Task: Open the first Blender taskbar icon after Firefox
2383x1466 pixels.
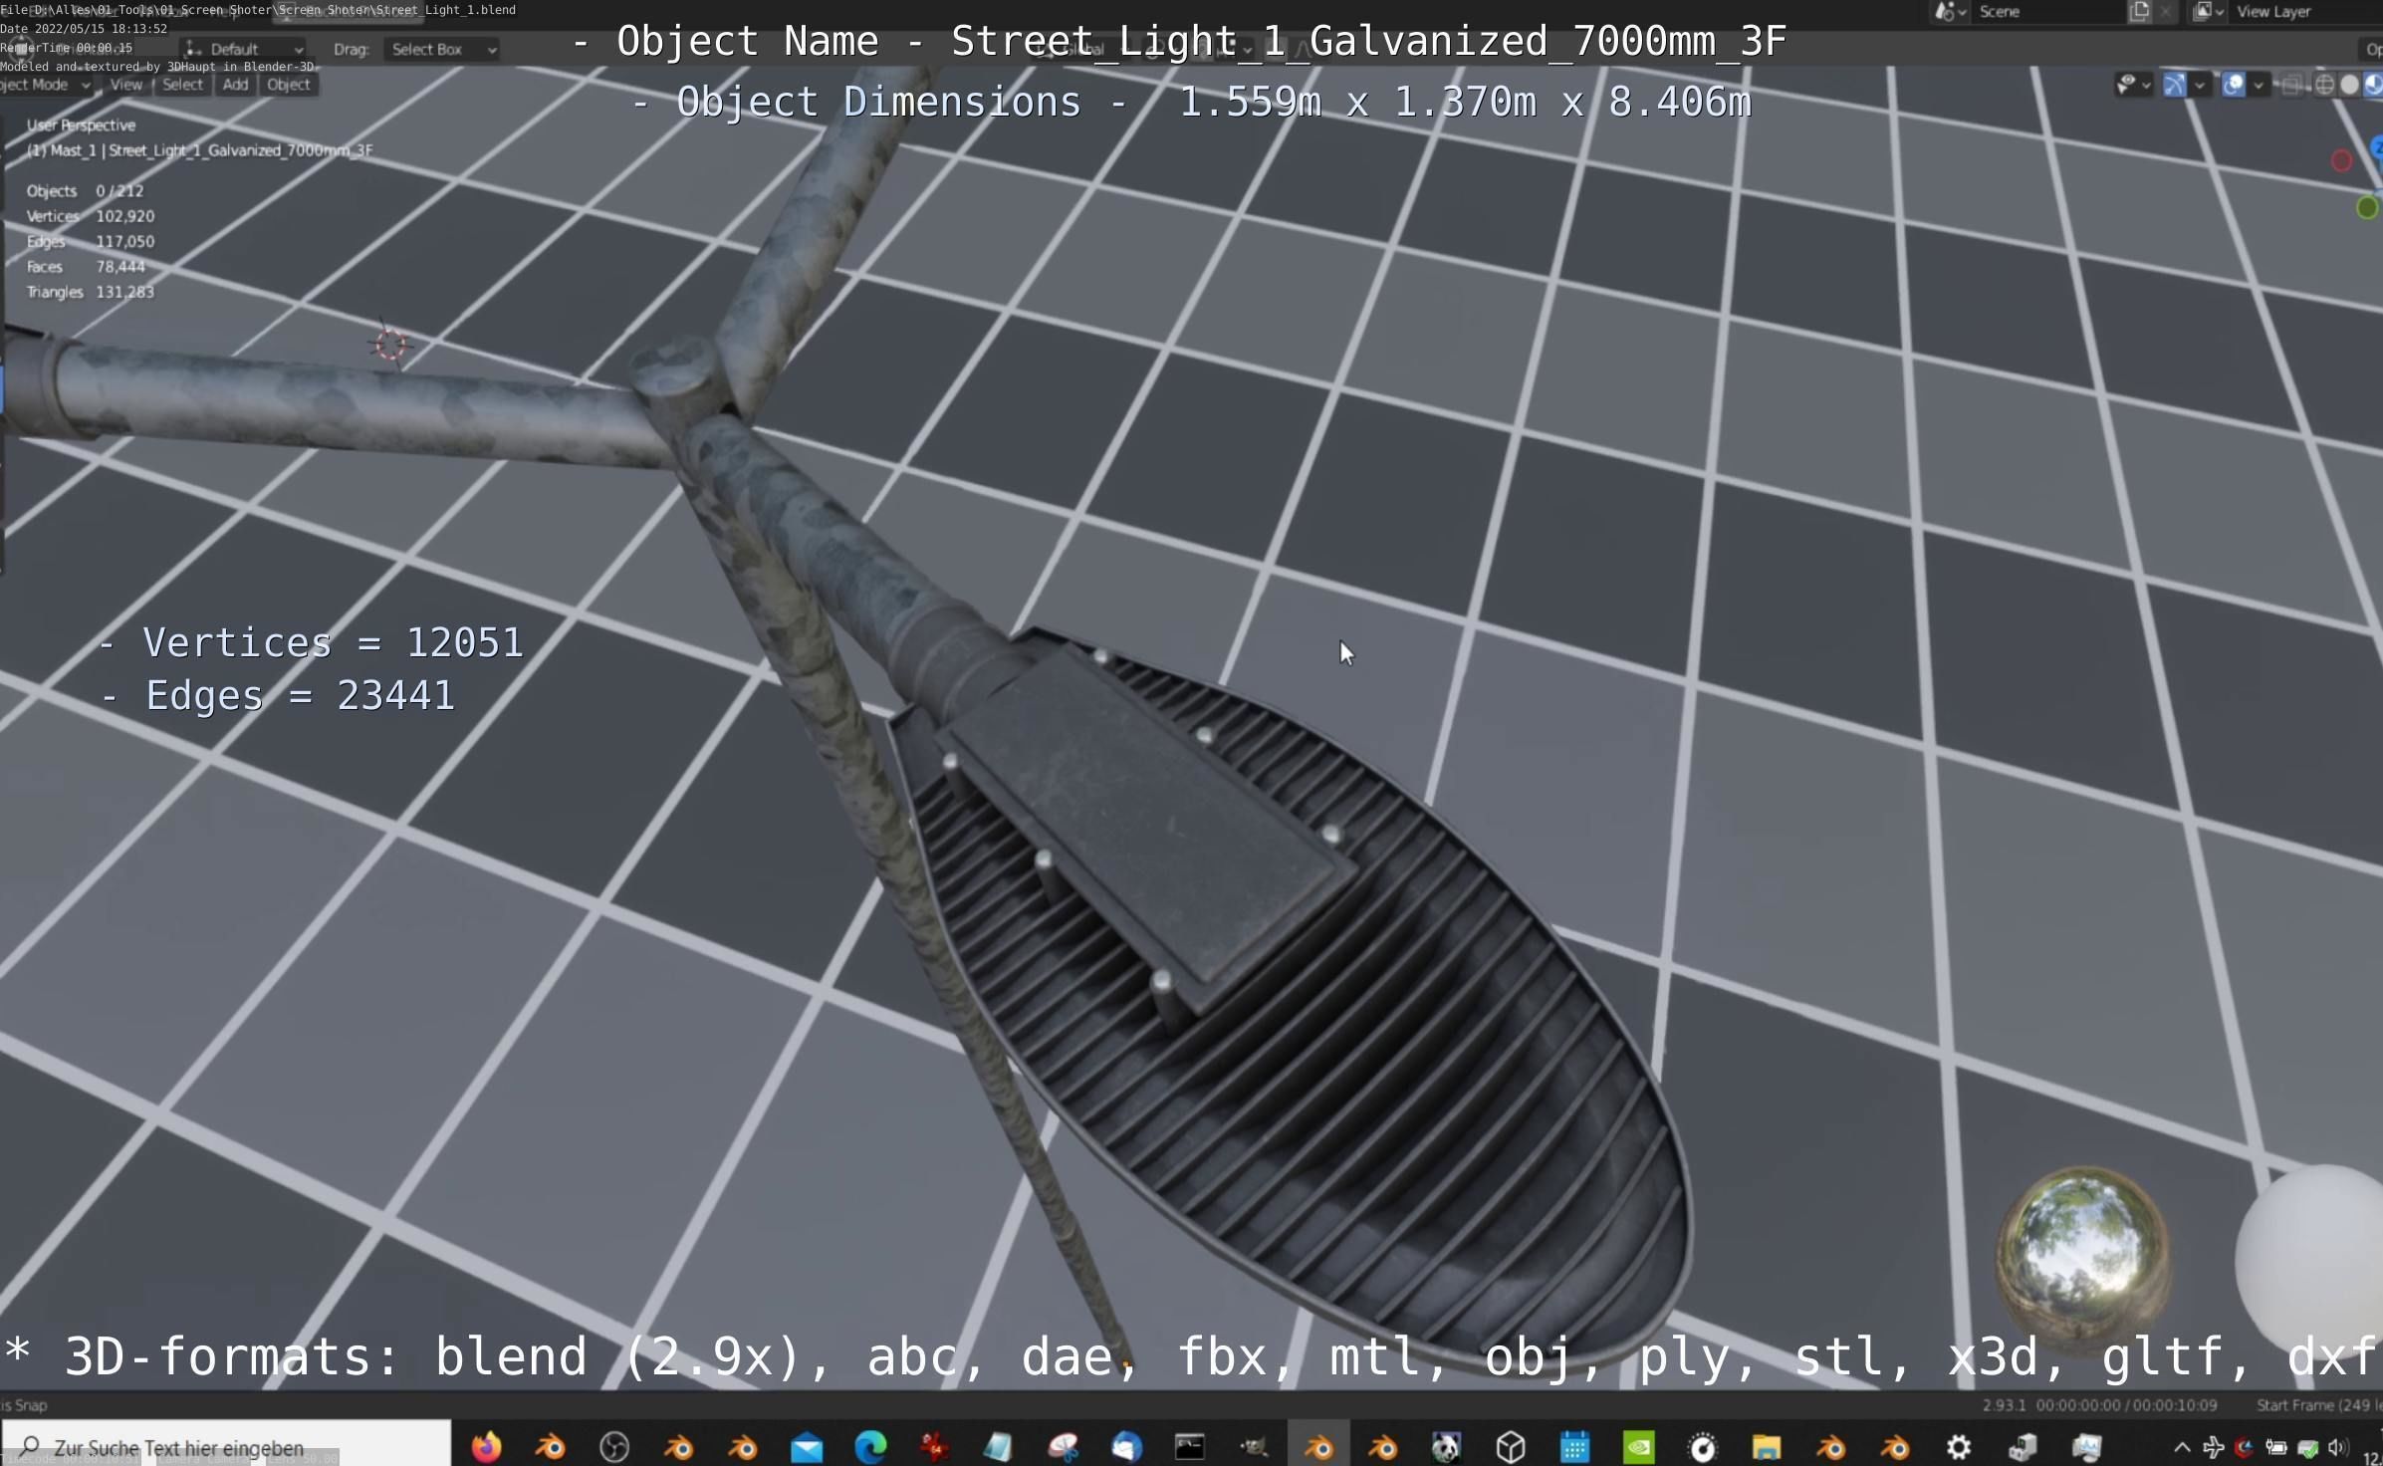Action: click(550, 1446)
